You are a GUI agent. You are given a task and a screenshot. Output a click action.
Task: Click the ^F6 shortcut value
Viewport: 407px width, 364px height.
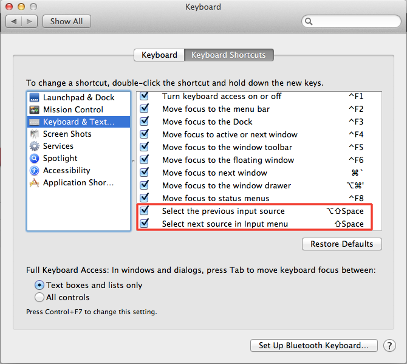356,160
